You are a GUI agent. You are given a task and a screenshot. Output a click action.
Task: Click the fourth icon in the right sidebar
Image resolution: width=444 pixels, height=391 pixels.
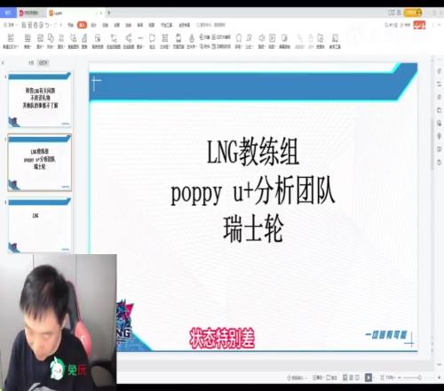click(439, 110)
